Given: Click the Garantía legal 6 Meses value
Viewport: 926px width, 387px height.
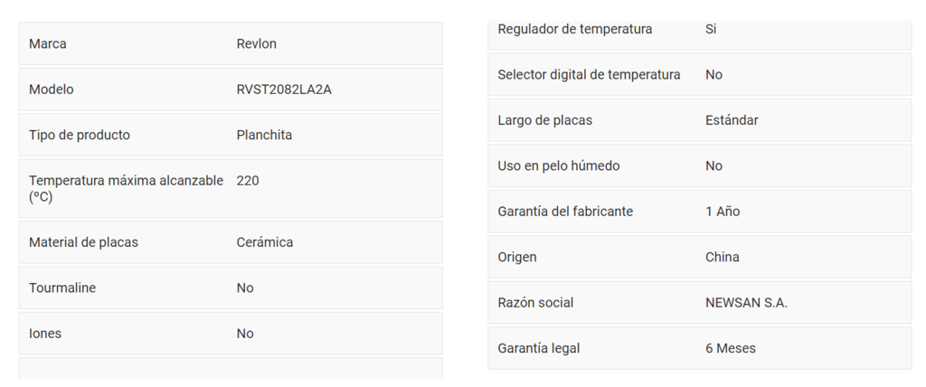Looking at the screenshot, I should click(731, 348).
